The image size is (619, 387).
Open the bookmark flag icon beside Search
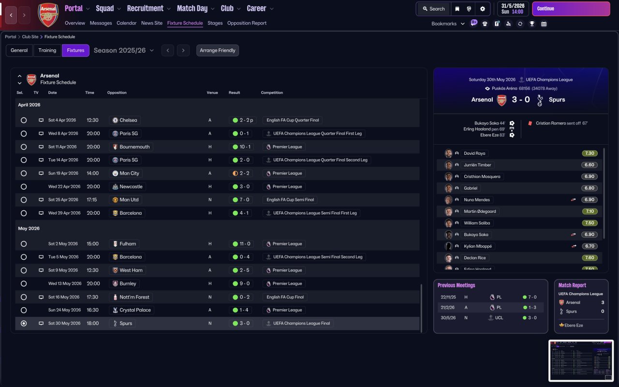(x=457, y=9)
